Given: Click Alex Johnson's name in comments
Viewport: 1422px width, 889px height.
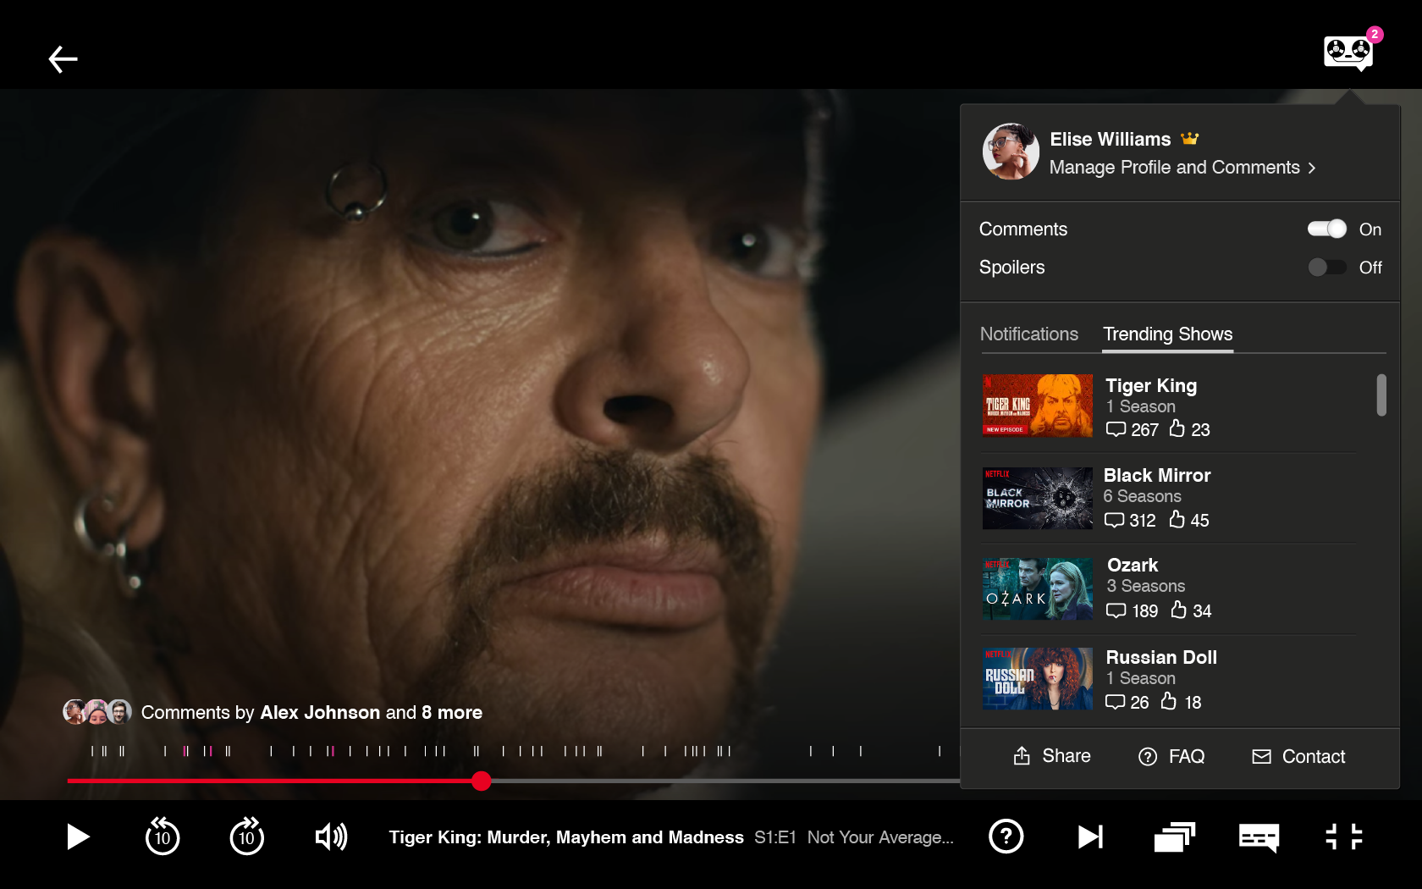Looking at the screenshot, I should coord(320,713).
